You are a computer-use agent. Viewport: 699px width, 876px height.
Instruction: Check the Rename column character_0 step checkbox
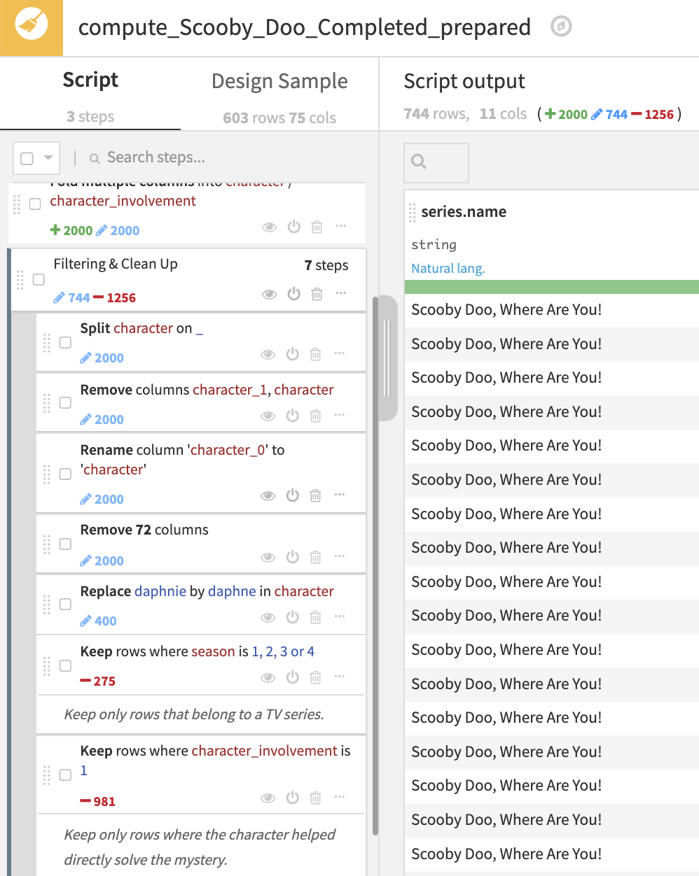[65, 474]
